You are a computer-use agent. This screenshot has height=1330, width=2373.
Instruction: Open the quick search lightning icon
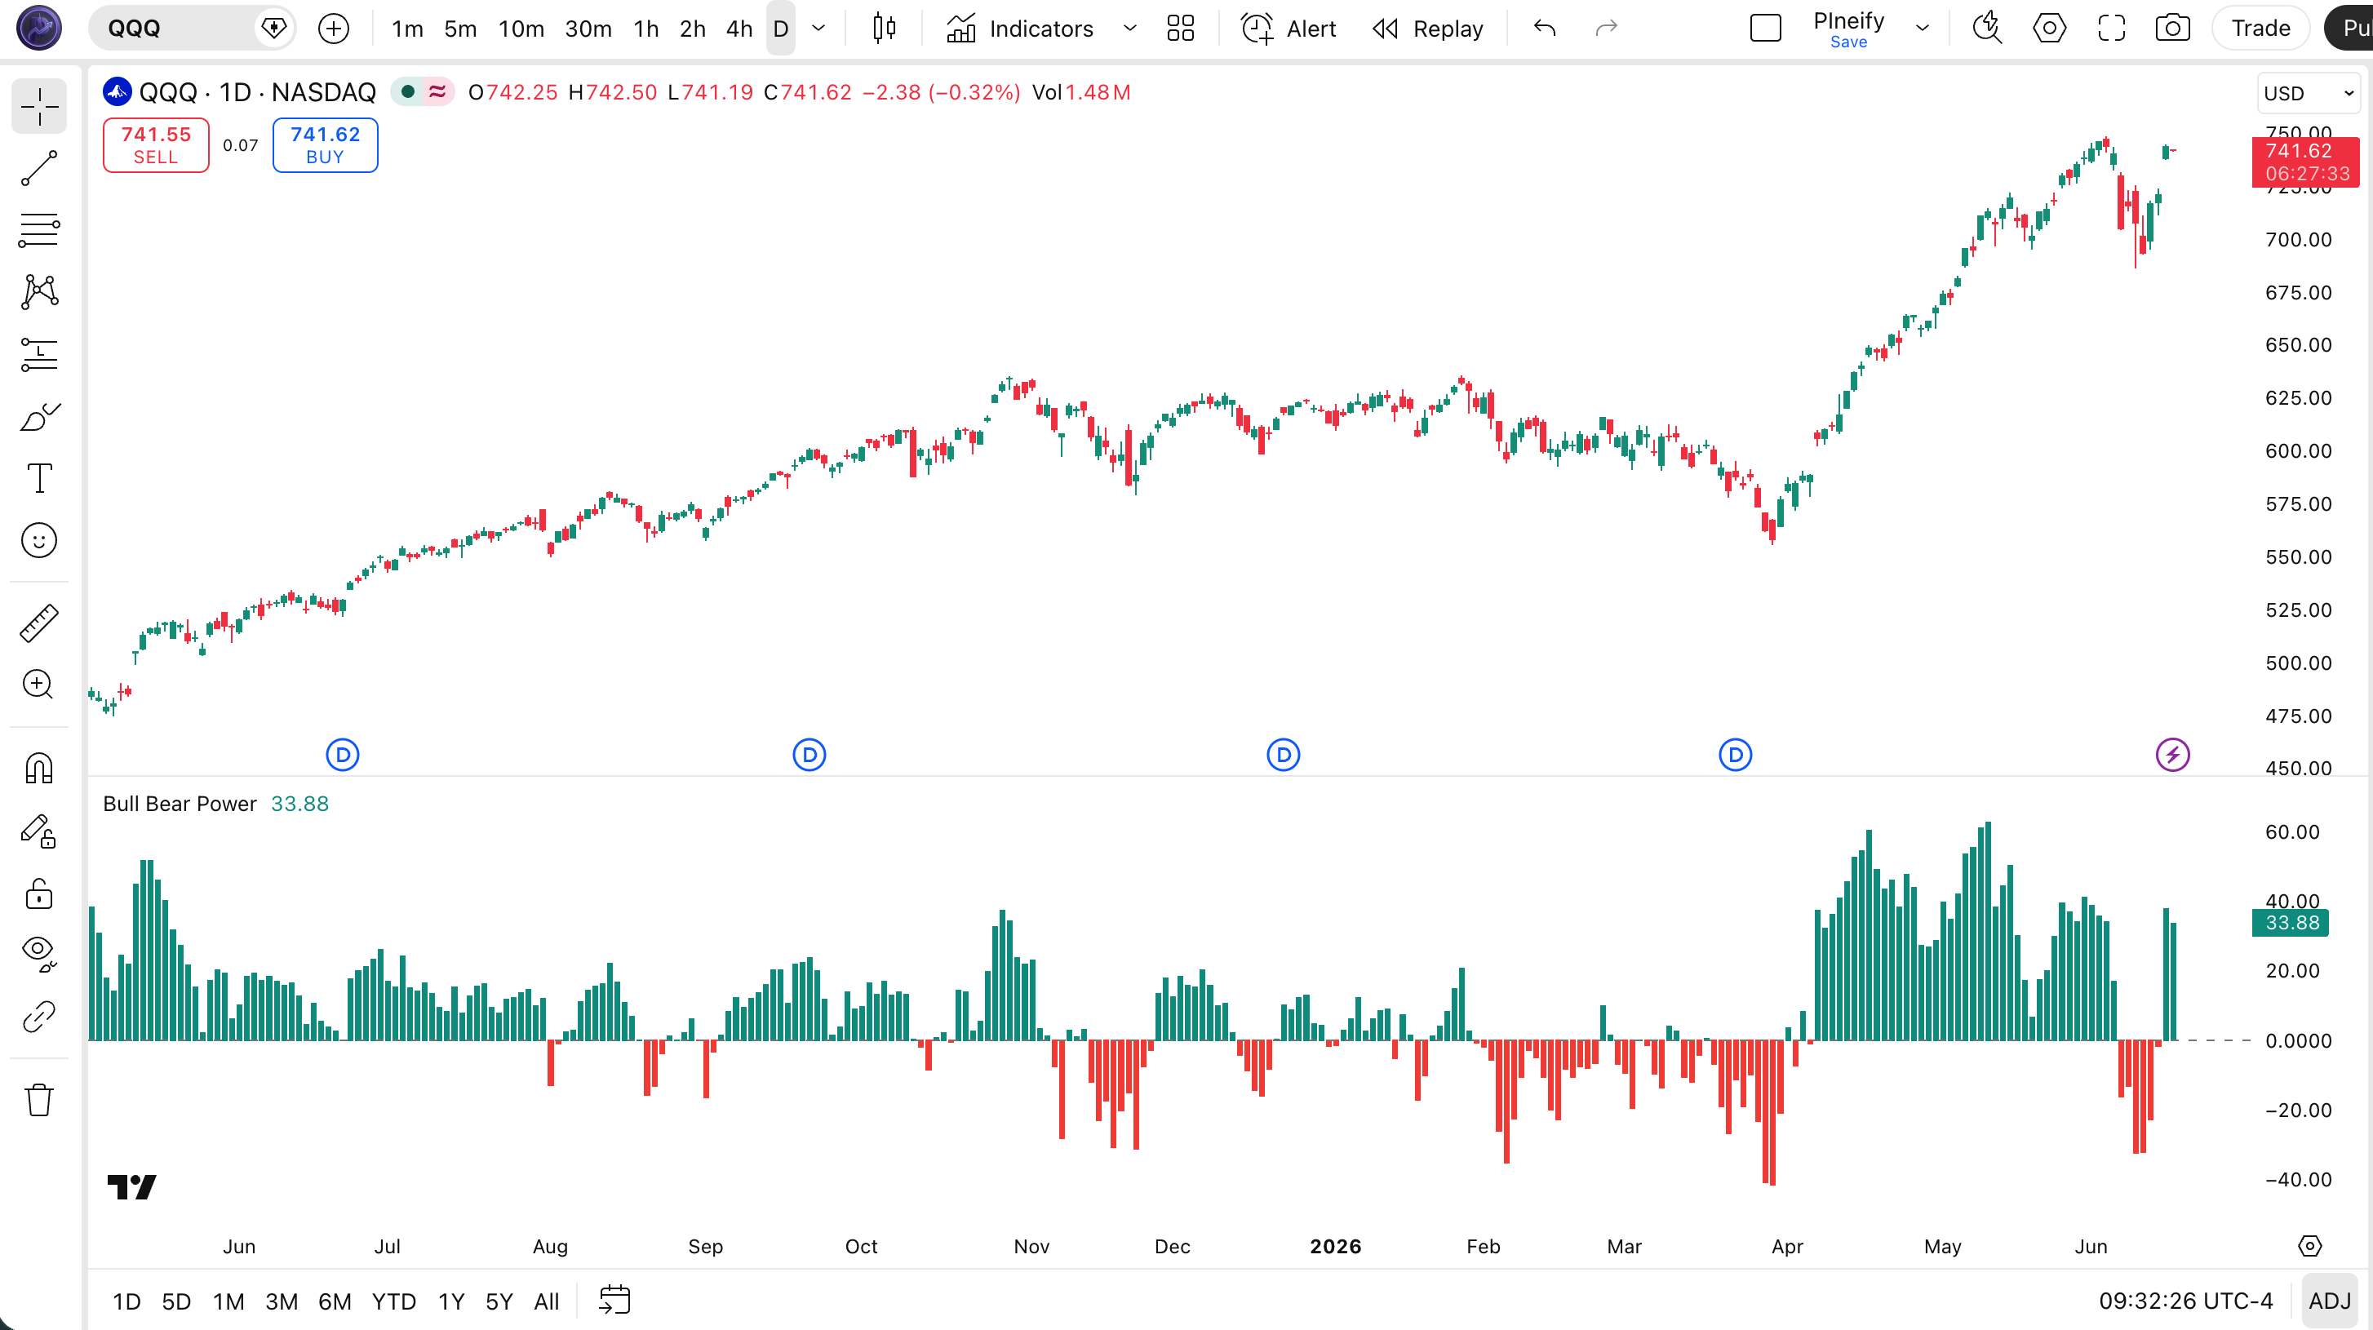[1987, 29]
